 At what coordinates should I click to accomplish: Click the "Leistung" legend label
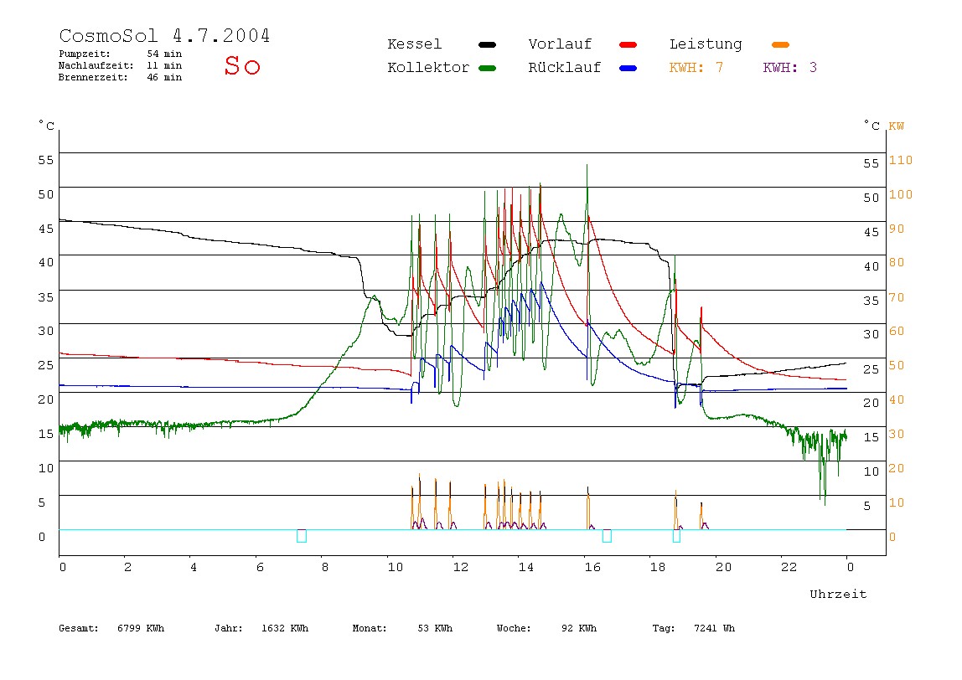click(706, 44)
